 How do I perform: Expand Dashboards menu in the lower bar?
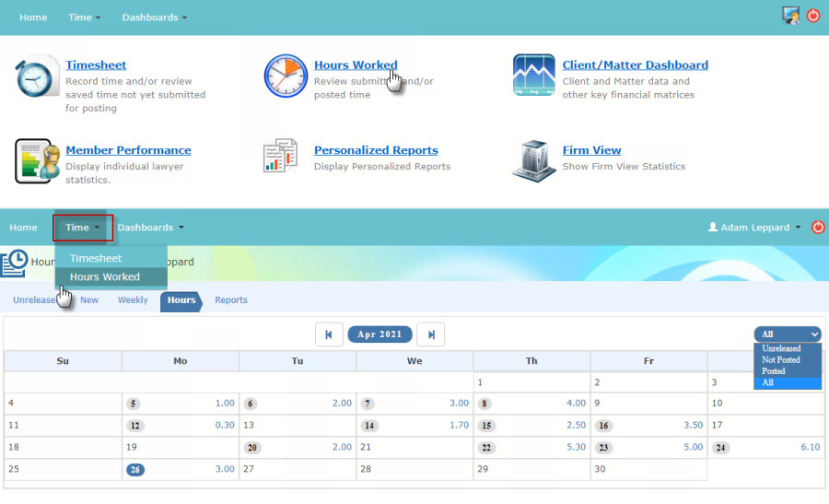click(x=151, y=228)
